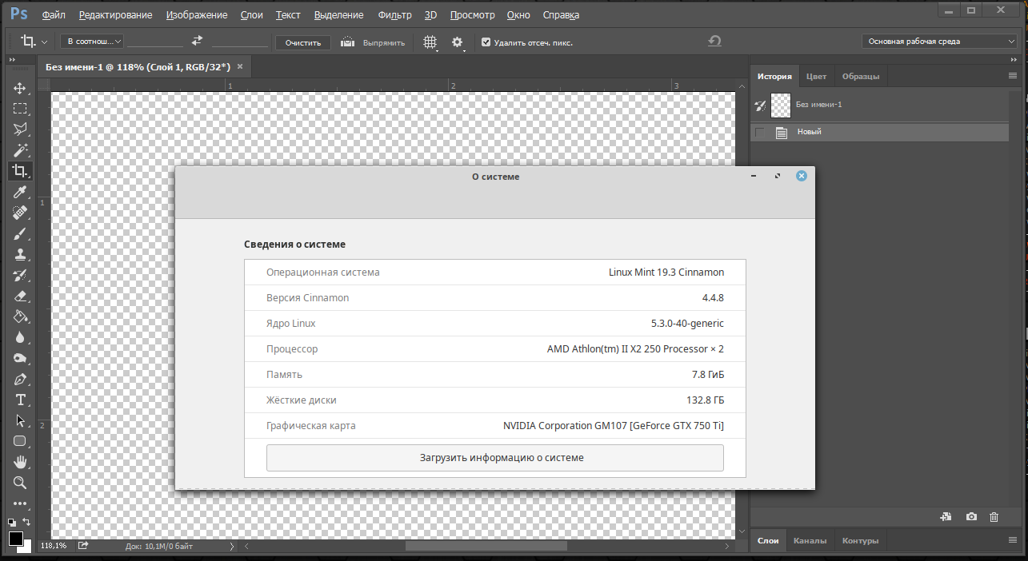Open the 'Основная рабочая среда' workspace dropdown

coord(938,42)
